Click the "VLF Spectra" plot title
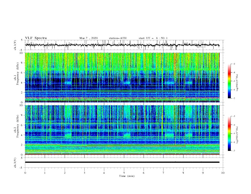Screen dimensions: 251x194 (36, 38)
